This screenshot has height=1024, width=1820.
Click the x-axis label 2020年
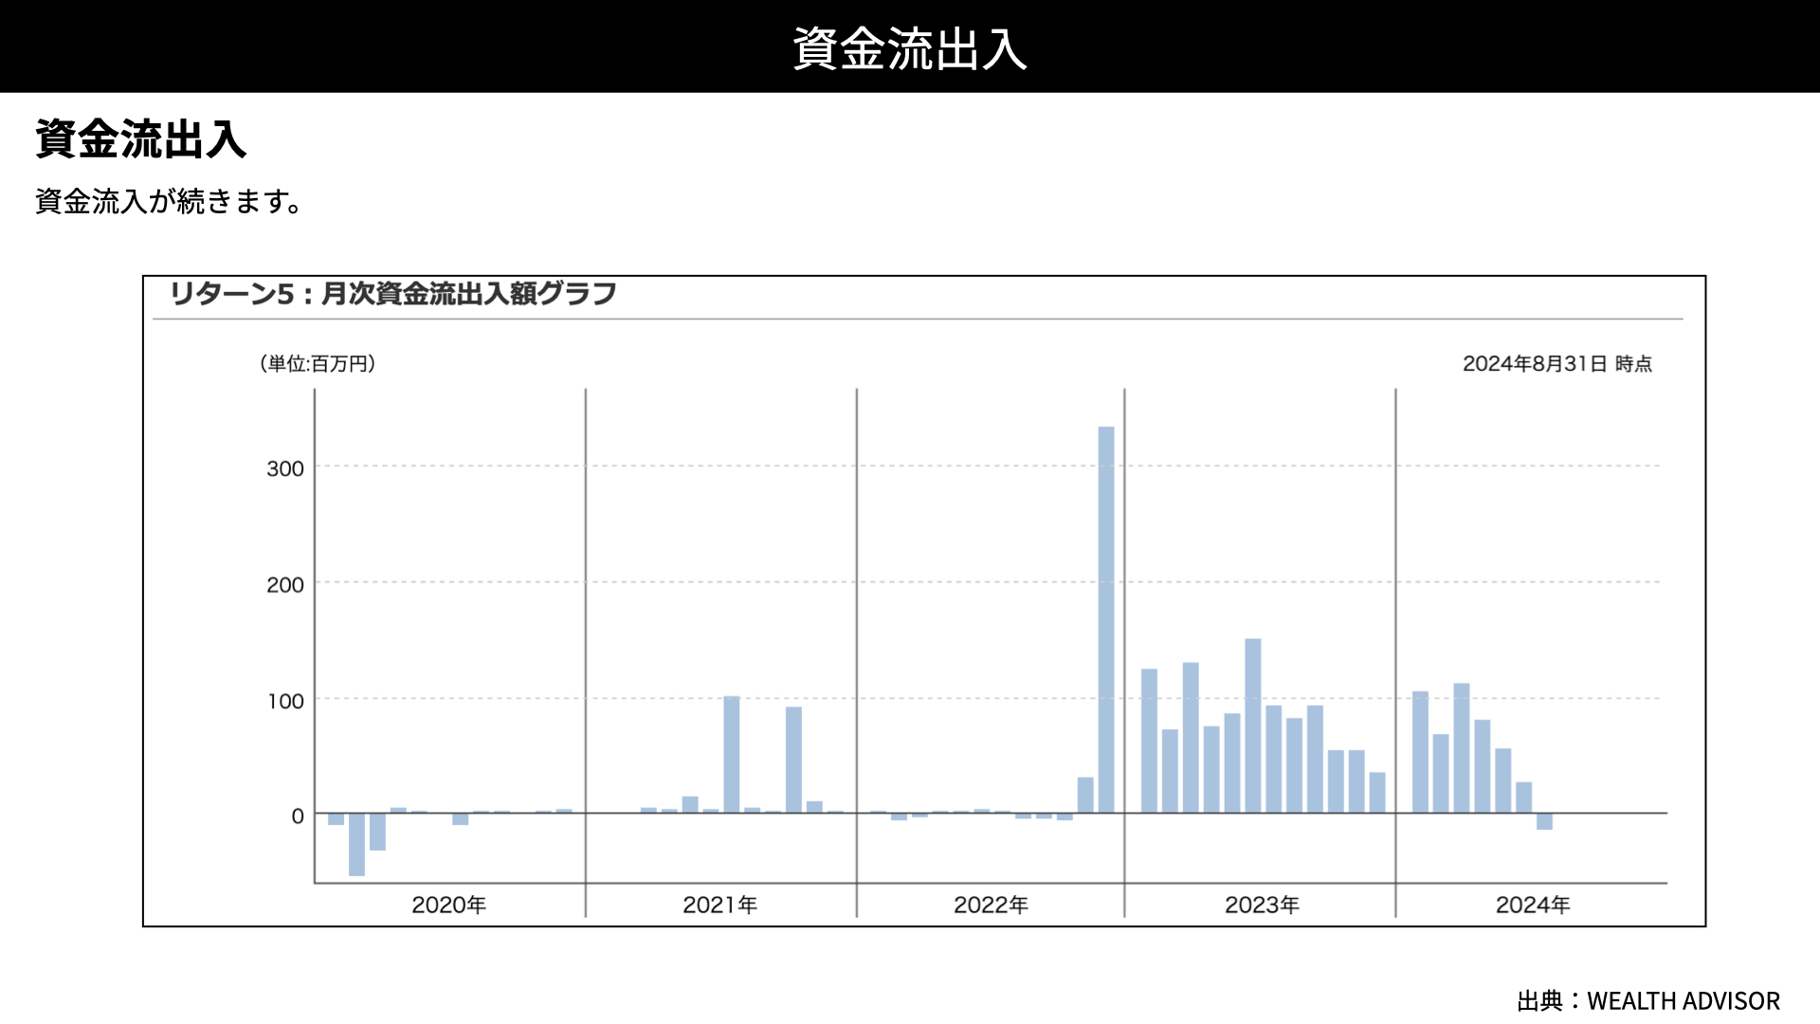tap(449, 905)
